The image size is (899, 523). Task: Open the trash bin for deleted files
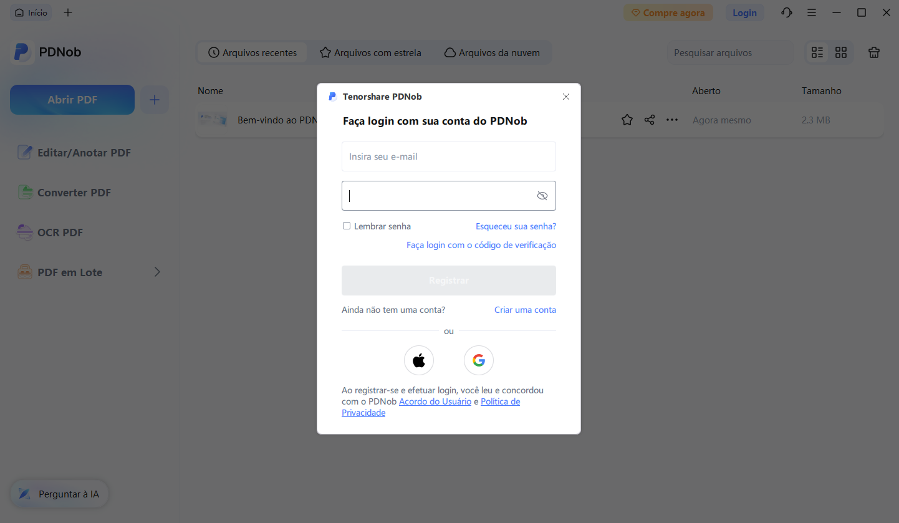click(x=873, y=52)
